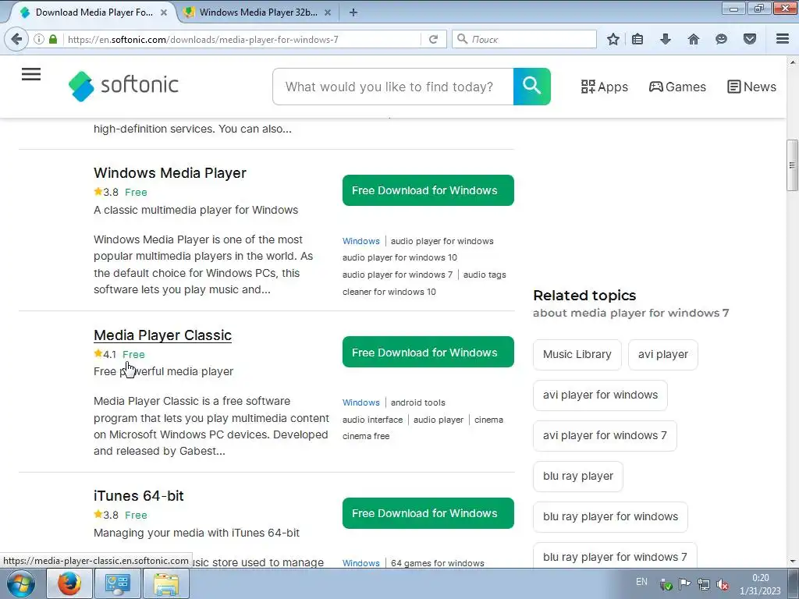Select the avi player topic
Image resolution: width=799 pixels, height=599 pixels.
click(x=663, y=355)
